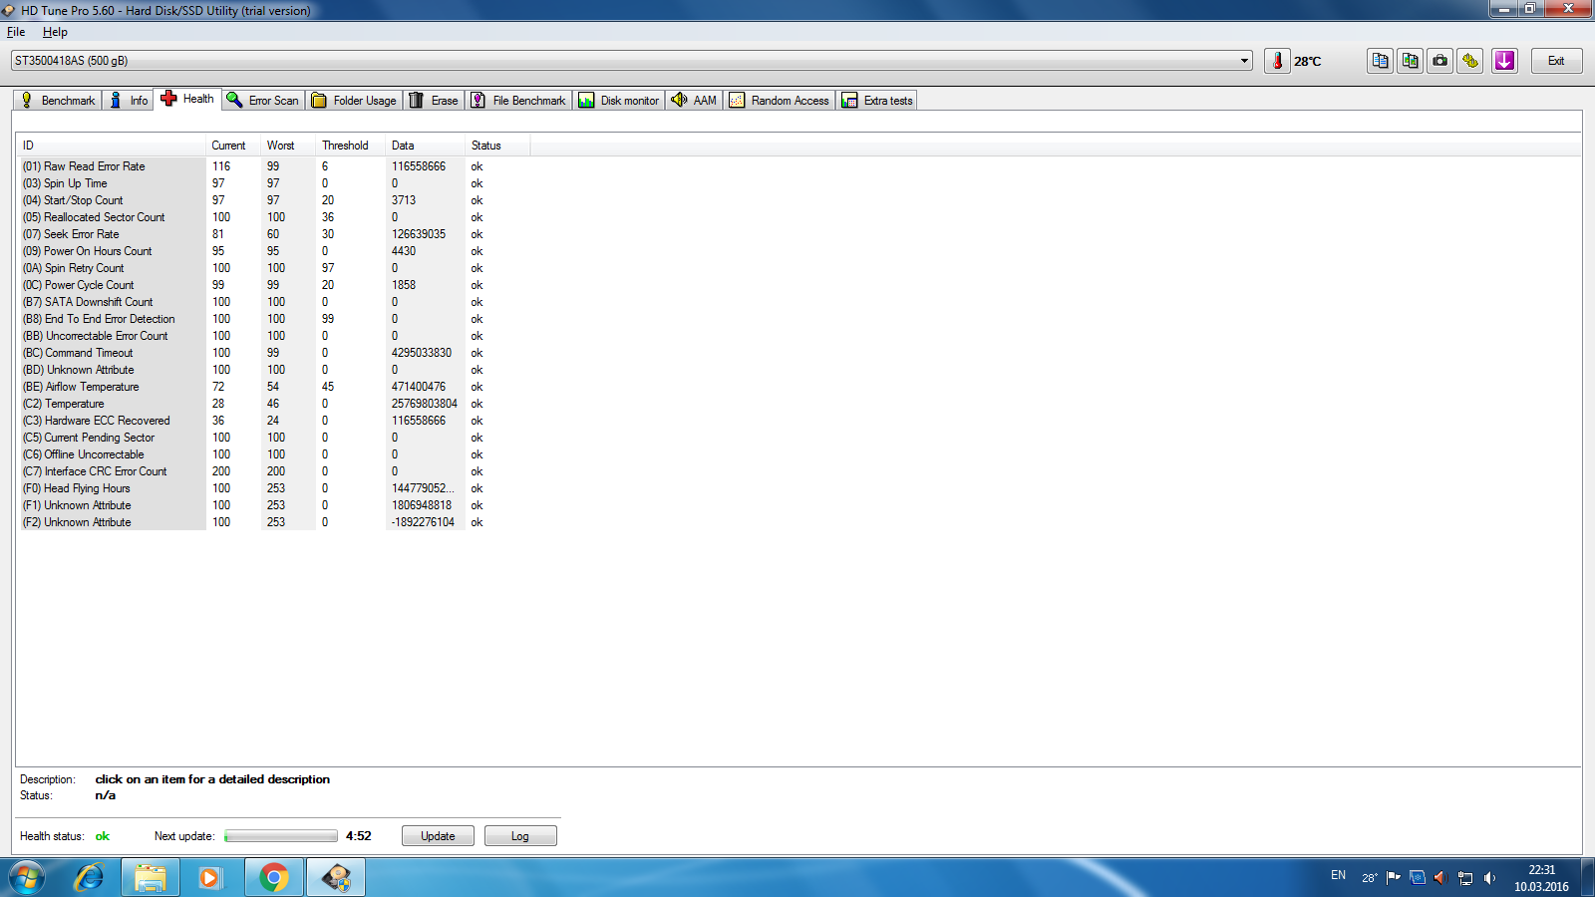Viewport: 1595px width, 897px height.
Task: Switch to the AAM tab
Action: coord(694,101)
